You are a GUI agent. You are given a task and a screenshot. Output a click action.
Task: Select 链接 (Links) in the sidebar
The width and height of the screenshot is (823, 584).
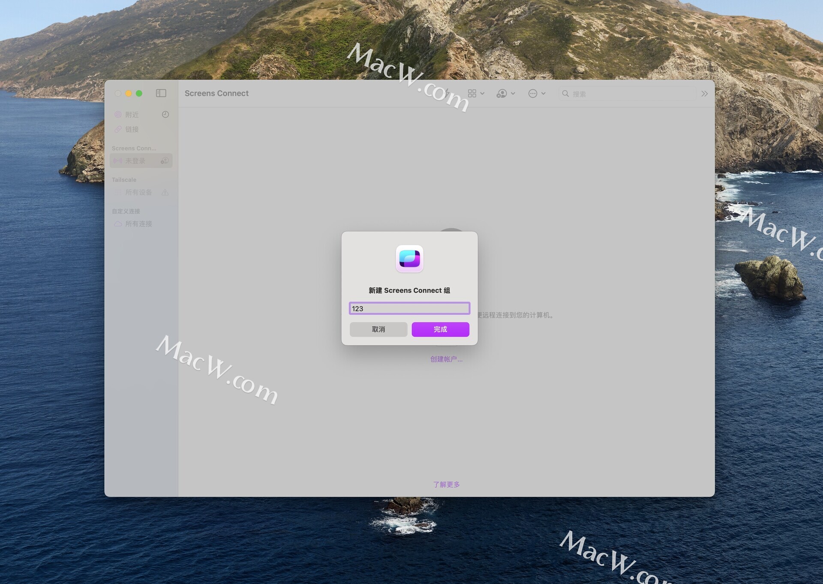click(x=132, y=129)
